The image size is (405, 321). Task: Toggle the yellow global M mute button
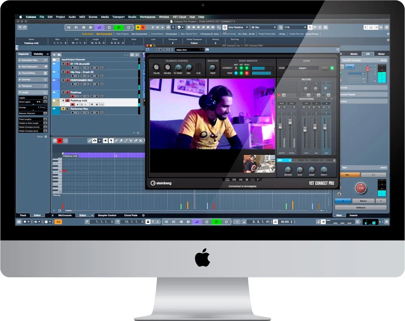138,27
